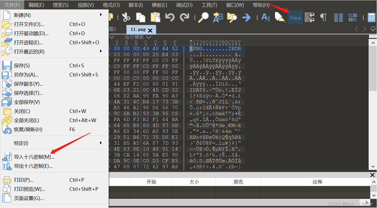This screenshot has width=377, height=208.
Task: Open the Font settings icon
Action: click(x=266, y=17)
